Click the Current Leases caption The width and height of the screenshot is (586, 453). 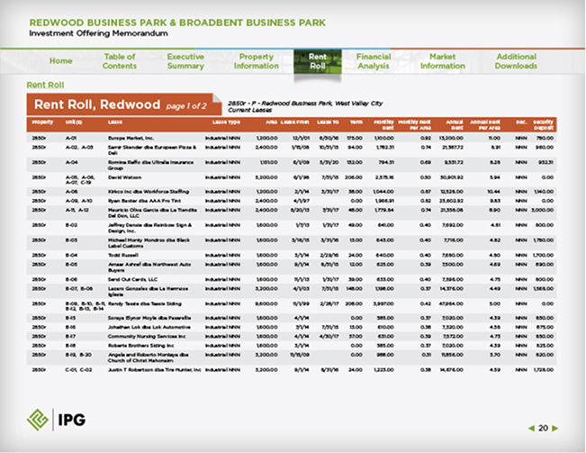[249, 110]
